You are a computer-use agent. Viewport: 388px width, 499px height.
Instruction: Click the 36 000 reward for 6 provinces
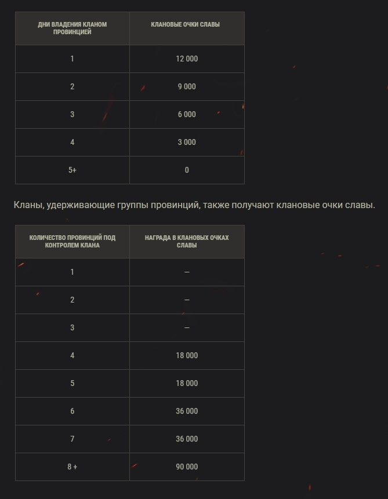tap(187, 411)
